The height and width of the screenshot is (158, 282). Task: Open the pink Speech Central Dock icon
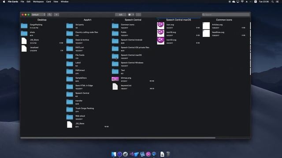pyautogui.click(x=148, y=154)
